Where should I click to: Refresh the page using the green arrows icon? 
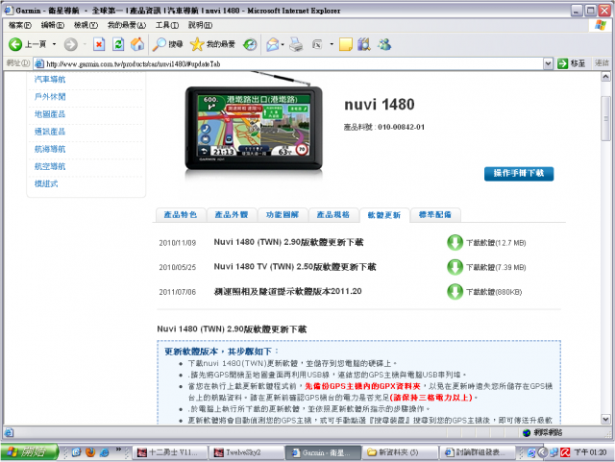(x=118, y=44)
